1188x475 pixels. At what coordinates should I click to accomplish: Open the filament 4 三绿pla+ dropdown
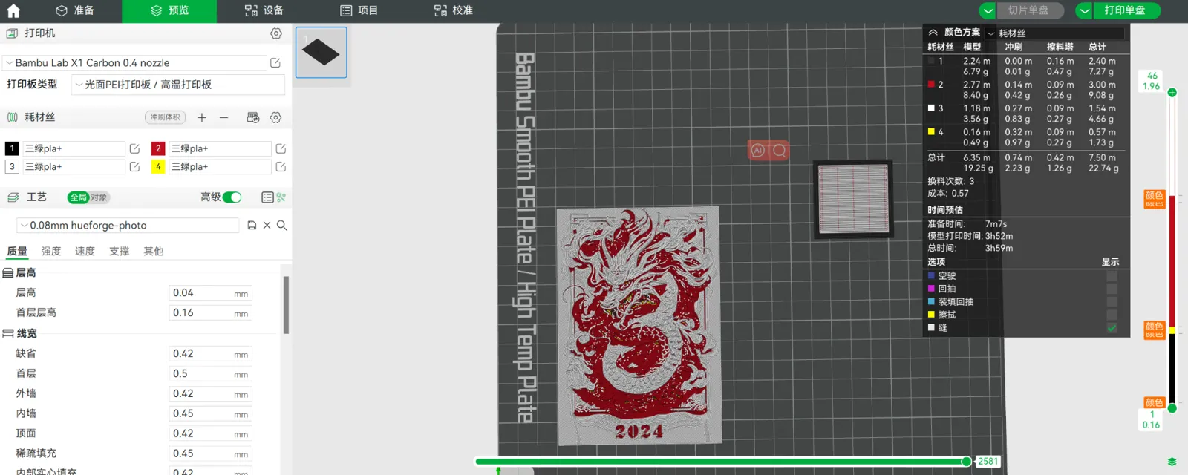click(x=220, y=167)
